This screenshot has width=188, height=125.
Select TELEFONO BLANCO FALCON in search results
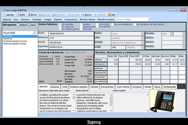[15, 41]
